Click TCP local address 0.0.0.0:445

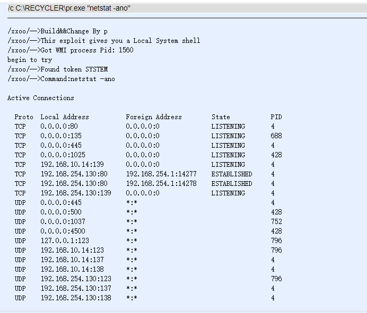61,146
